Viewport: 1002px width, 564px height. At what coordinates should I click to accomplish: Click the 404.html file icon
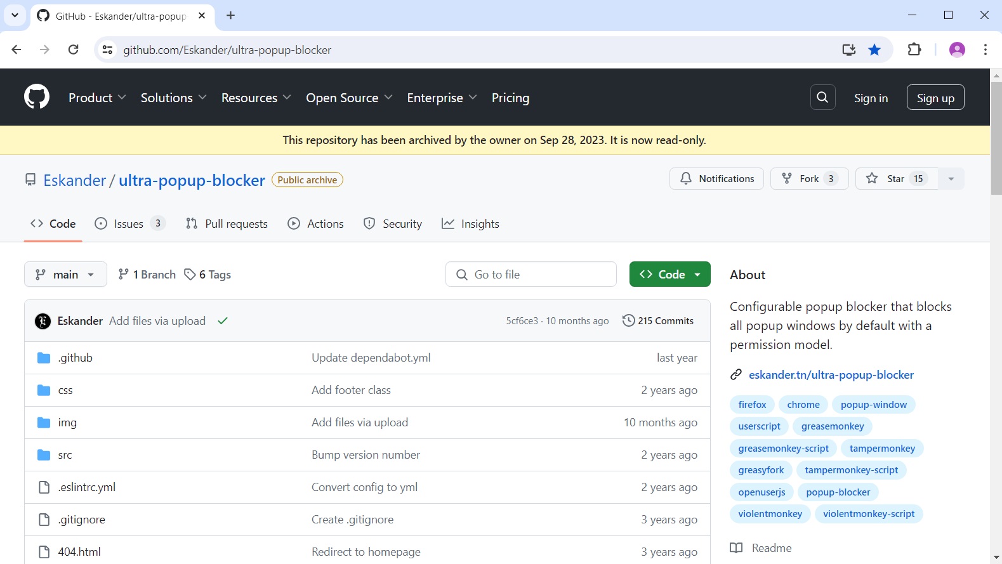(x=44, y=552)
